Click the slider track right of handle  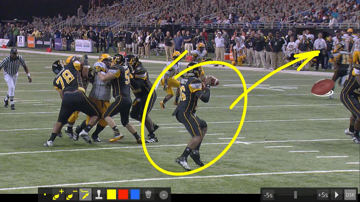[x=306, y=195]
